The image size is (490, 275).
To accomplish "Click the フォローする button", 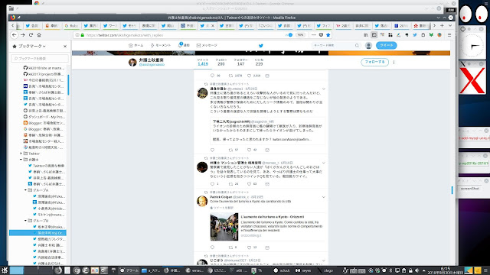I will coord(374,62).
